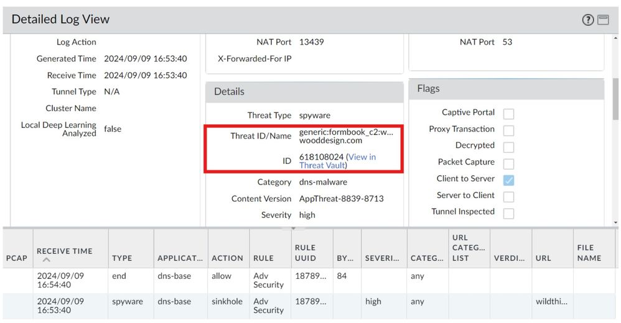Click the scrollbar up arrow
The width and height of the screenshot is (621, 323).
(616, 38)
